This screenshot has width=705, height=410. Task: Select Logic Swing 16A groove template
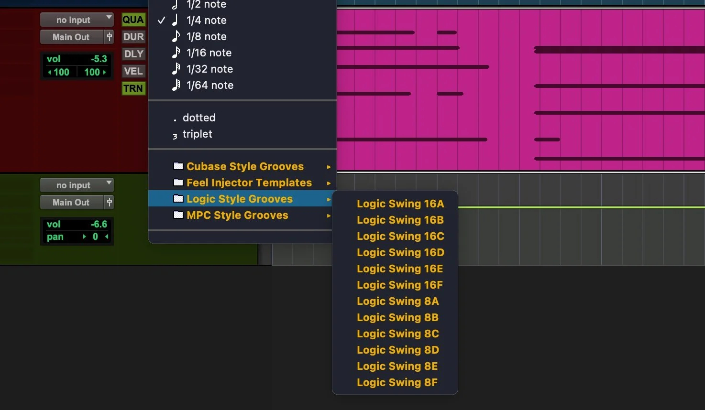[x=400, y=204]
